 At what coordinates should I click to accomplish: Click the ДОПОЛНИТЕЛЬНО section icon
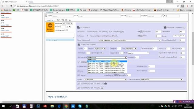point(79,45)
